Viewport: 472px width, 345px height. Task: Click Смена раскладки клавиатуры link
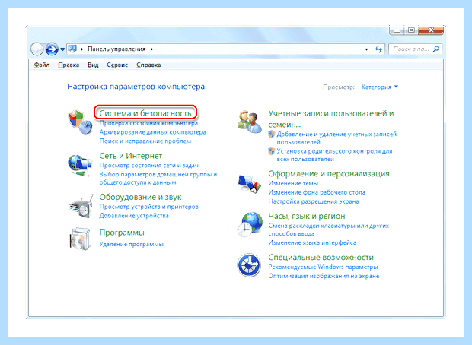coord(328,229)
